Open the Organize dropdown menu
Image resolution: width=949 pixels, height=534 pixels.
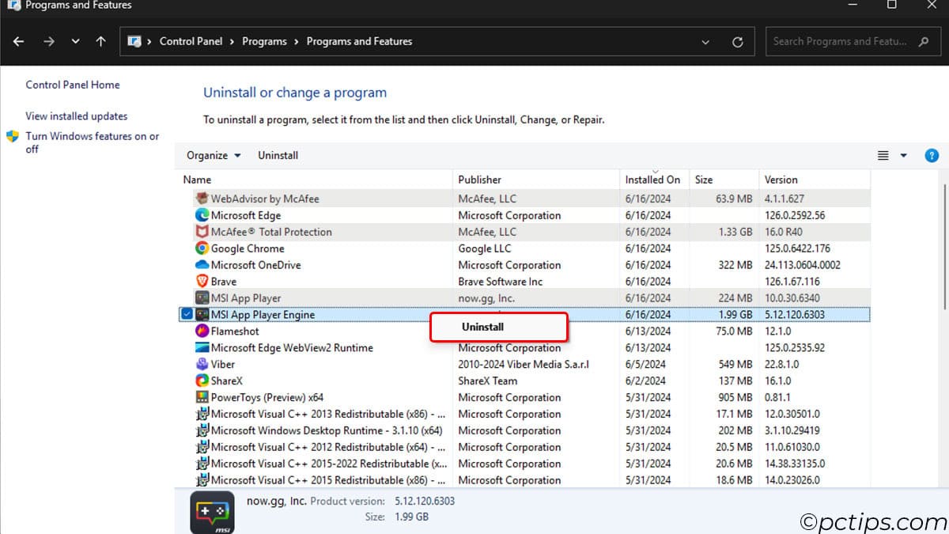[x=212, y=155]
